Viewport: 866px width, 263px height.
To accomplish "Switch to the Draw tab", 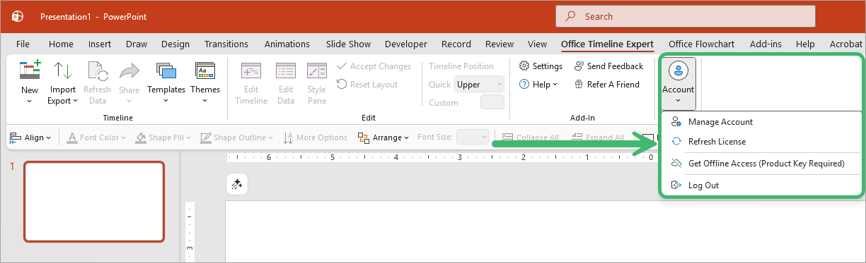I will 137,44.
